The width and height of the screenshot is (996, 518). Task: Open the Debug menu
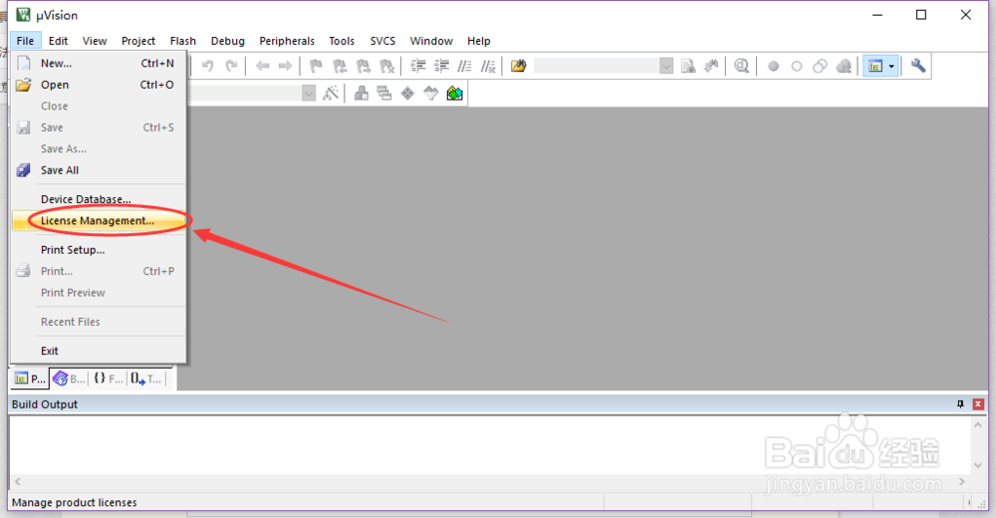[227, 41]
